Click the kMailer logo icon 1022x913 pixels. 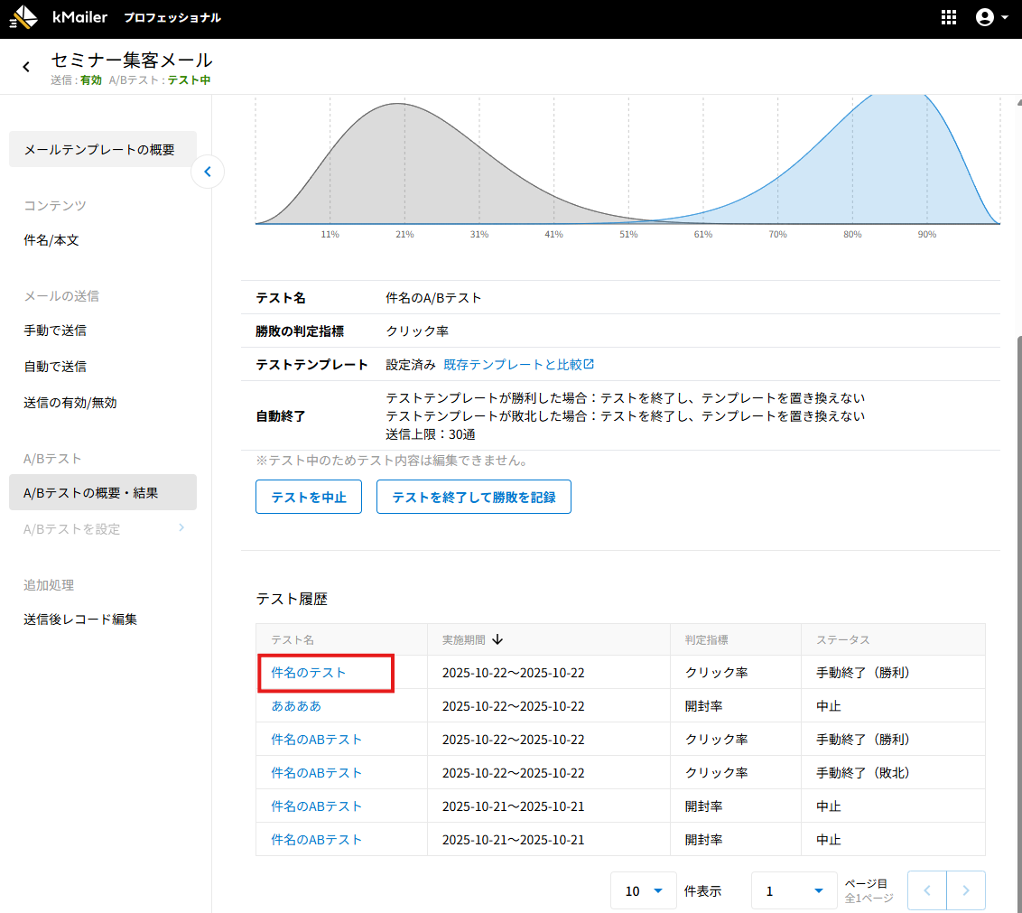(x=24, y=17)
